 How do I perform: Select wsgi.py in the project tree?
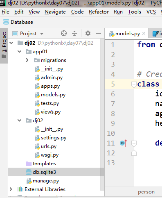(49, 155)
